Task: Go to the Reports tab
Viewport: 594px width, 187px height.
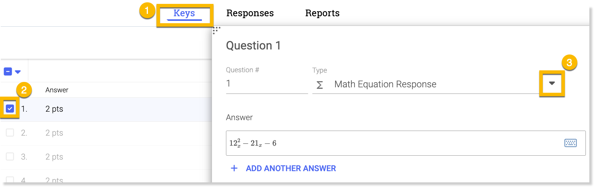Action: coord(322,14)
